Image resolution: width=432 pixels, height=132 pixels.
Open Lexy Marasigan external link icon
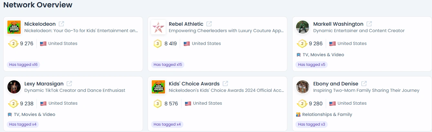tap(69, 84)
